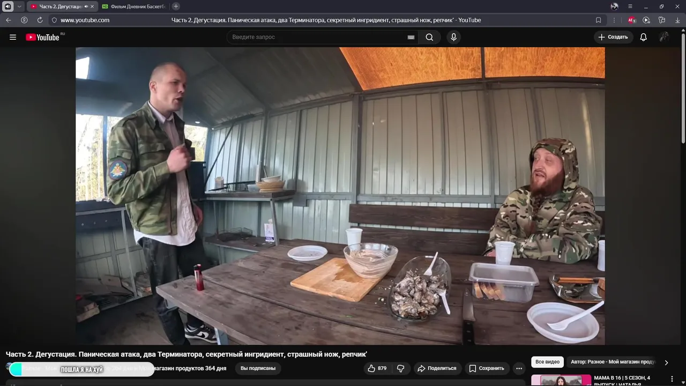Open the browser profile avatar

point(615,6)
